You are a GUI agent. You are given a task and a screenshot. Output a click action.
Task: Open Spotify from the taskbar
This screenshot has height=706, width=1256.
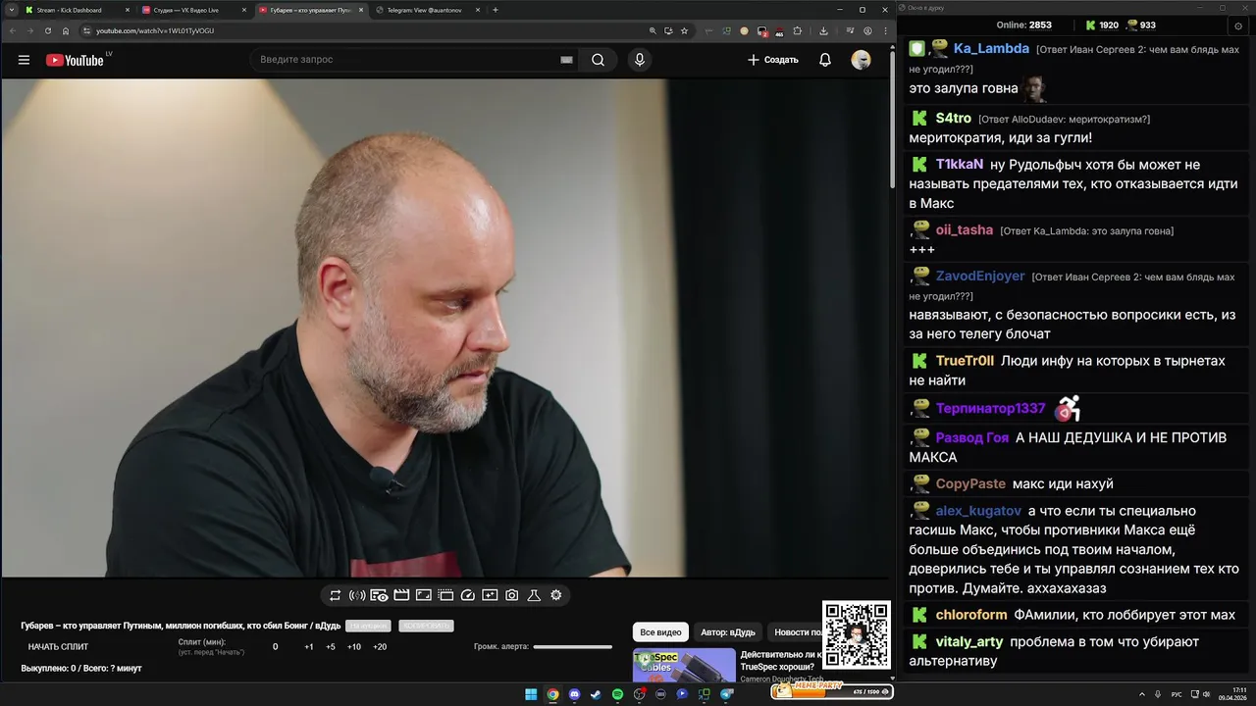[617, 694]
